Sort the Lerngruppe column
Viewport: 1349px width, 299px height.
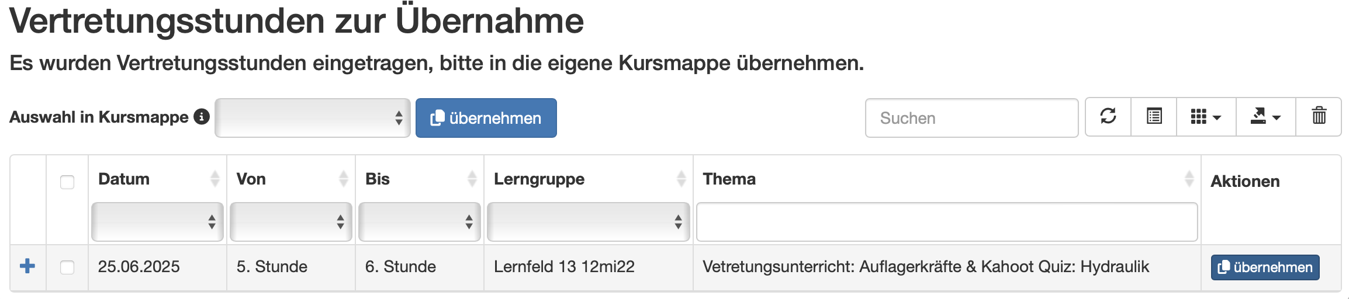(x=681, y=179)
